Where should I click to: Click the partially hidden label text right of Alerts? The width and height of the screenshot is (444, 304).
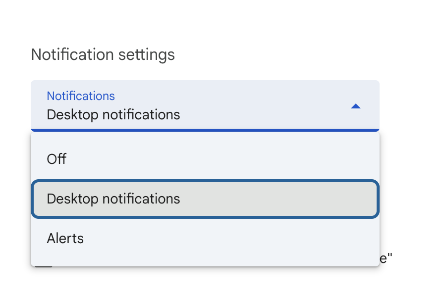coord(387,258)
